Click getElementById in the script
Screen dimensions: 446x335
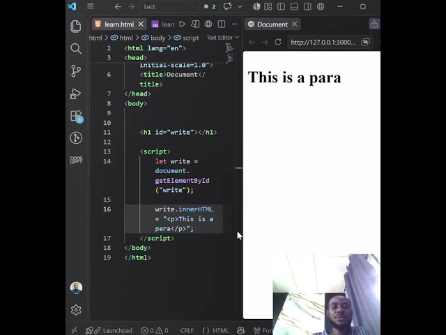[x=182, y=181]
